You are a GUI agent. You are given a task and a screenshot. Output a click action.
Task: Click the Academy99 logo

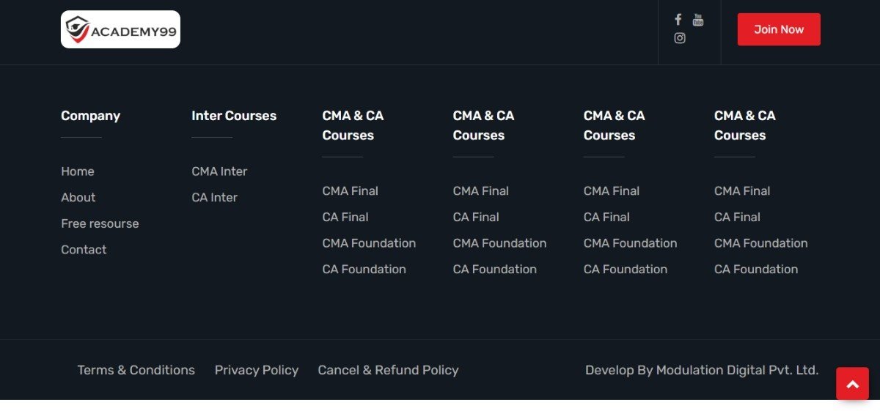[120, 29]
